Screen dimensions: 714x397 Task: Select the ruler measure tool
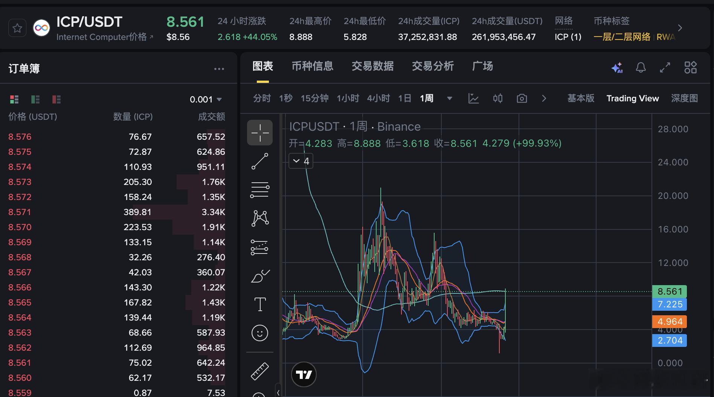pos(260,371)
